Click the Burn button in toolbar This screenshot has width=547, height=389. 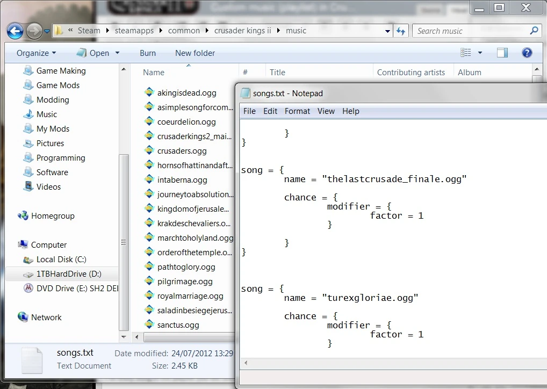[x=148, y=53]
